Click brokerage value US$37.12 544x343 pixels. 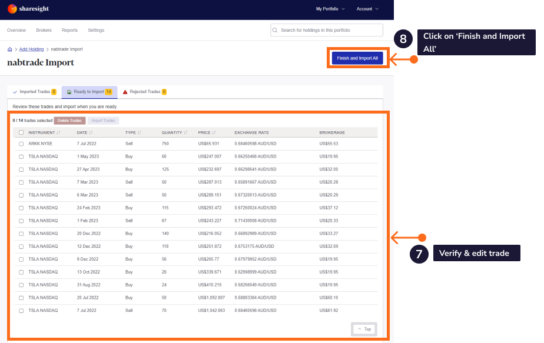329,208
